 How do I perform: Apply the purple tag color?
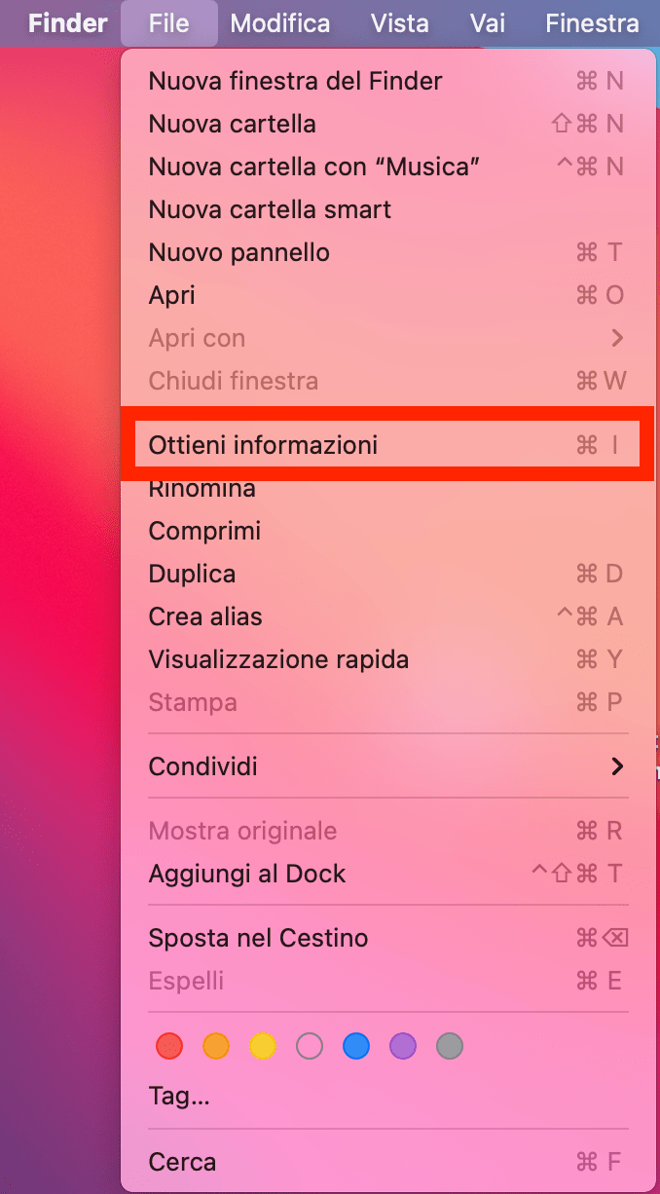[x=403, y=1046]
